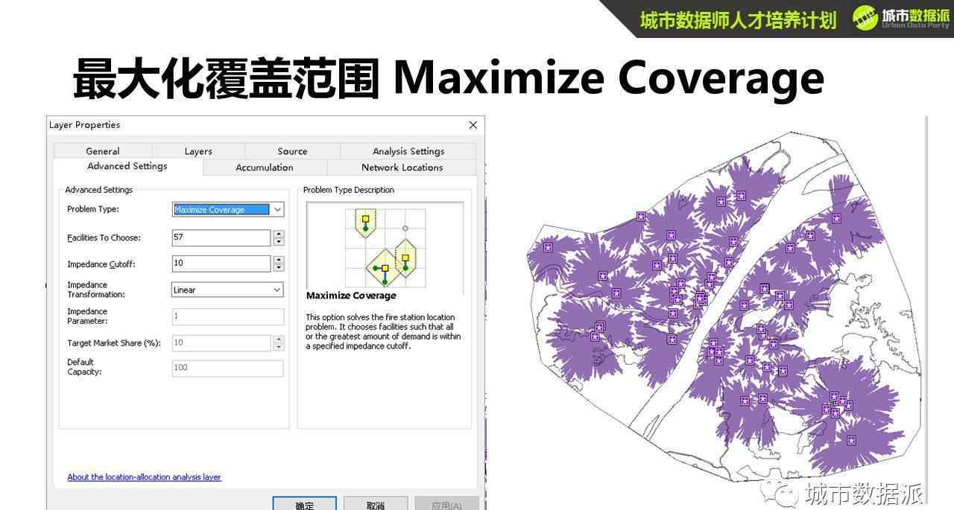Close the Layer Properties dialog
This screenshot has width=954, height=510.
click(473, 125)
